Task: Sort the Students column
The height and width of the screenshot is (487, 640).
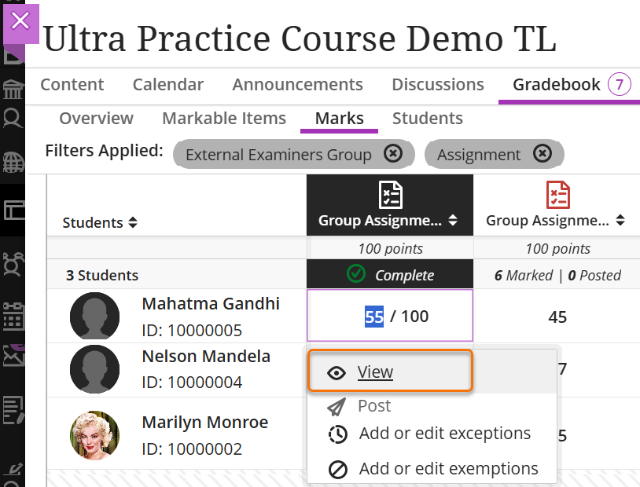Action: (133, 223)
